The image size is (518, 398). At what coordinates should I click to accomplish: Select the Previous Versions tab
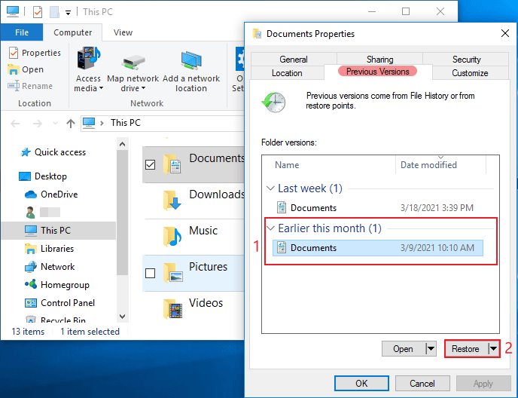378,72
